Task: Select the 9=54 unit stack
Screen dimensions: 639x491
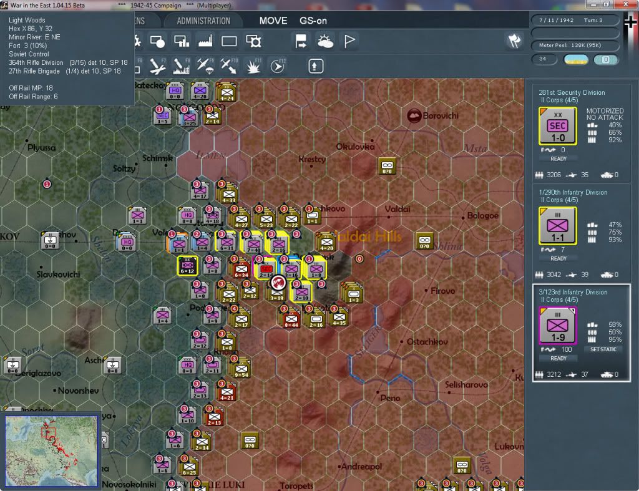Action: coord(241,369)
